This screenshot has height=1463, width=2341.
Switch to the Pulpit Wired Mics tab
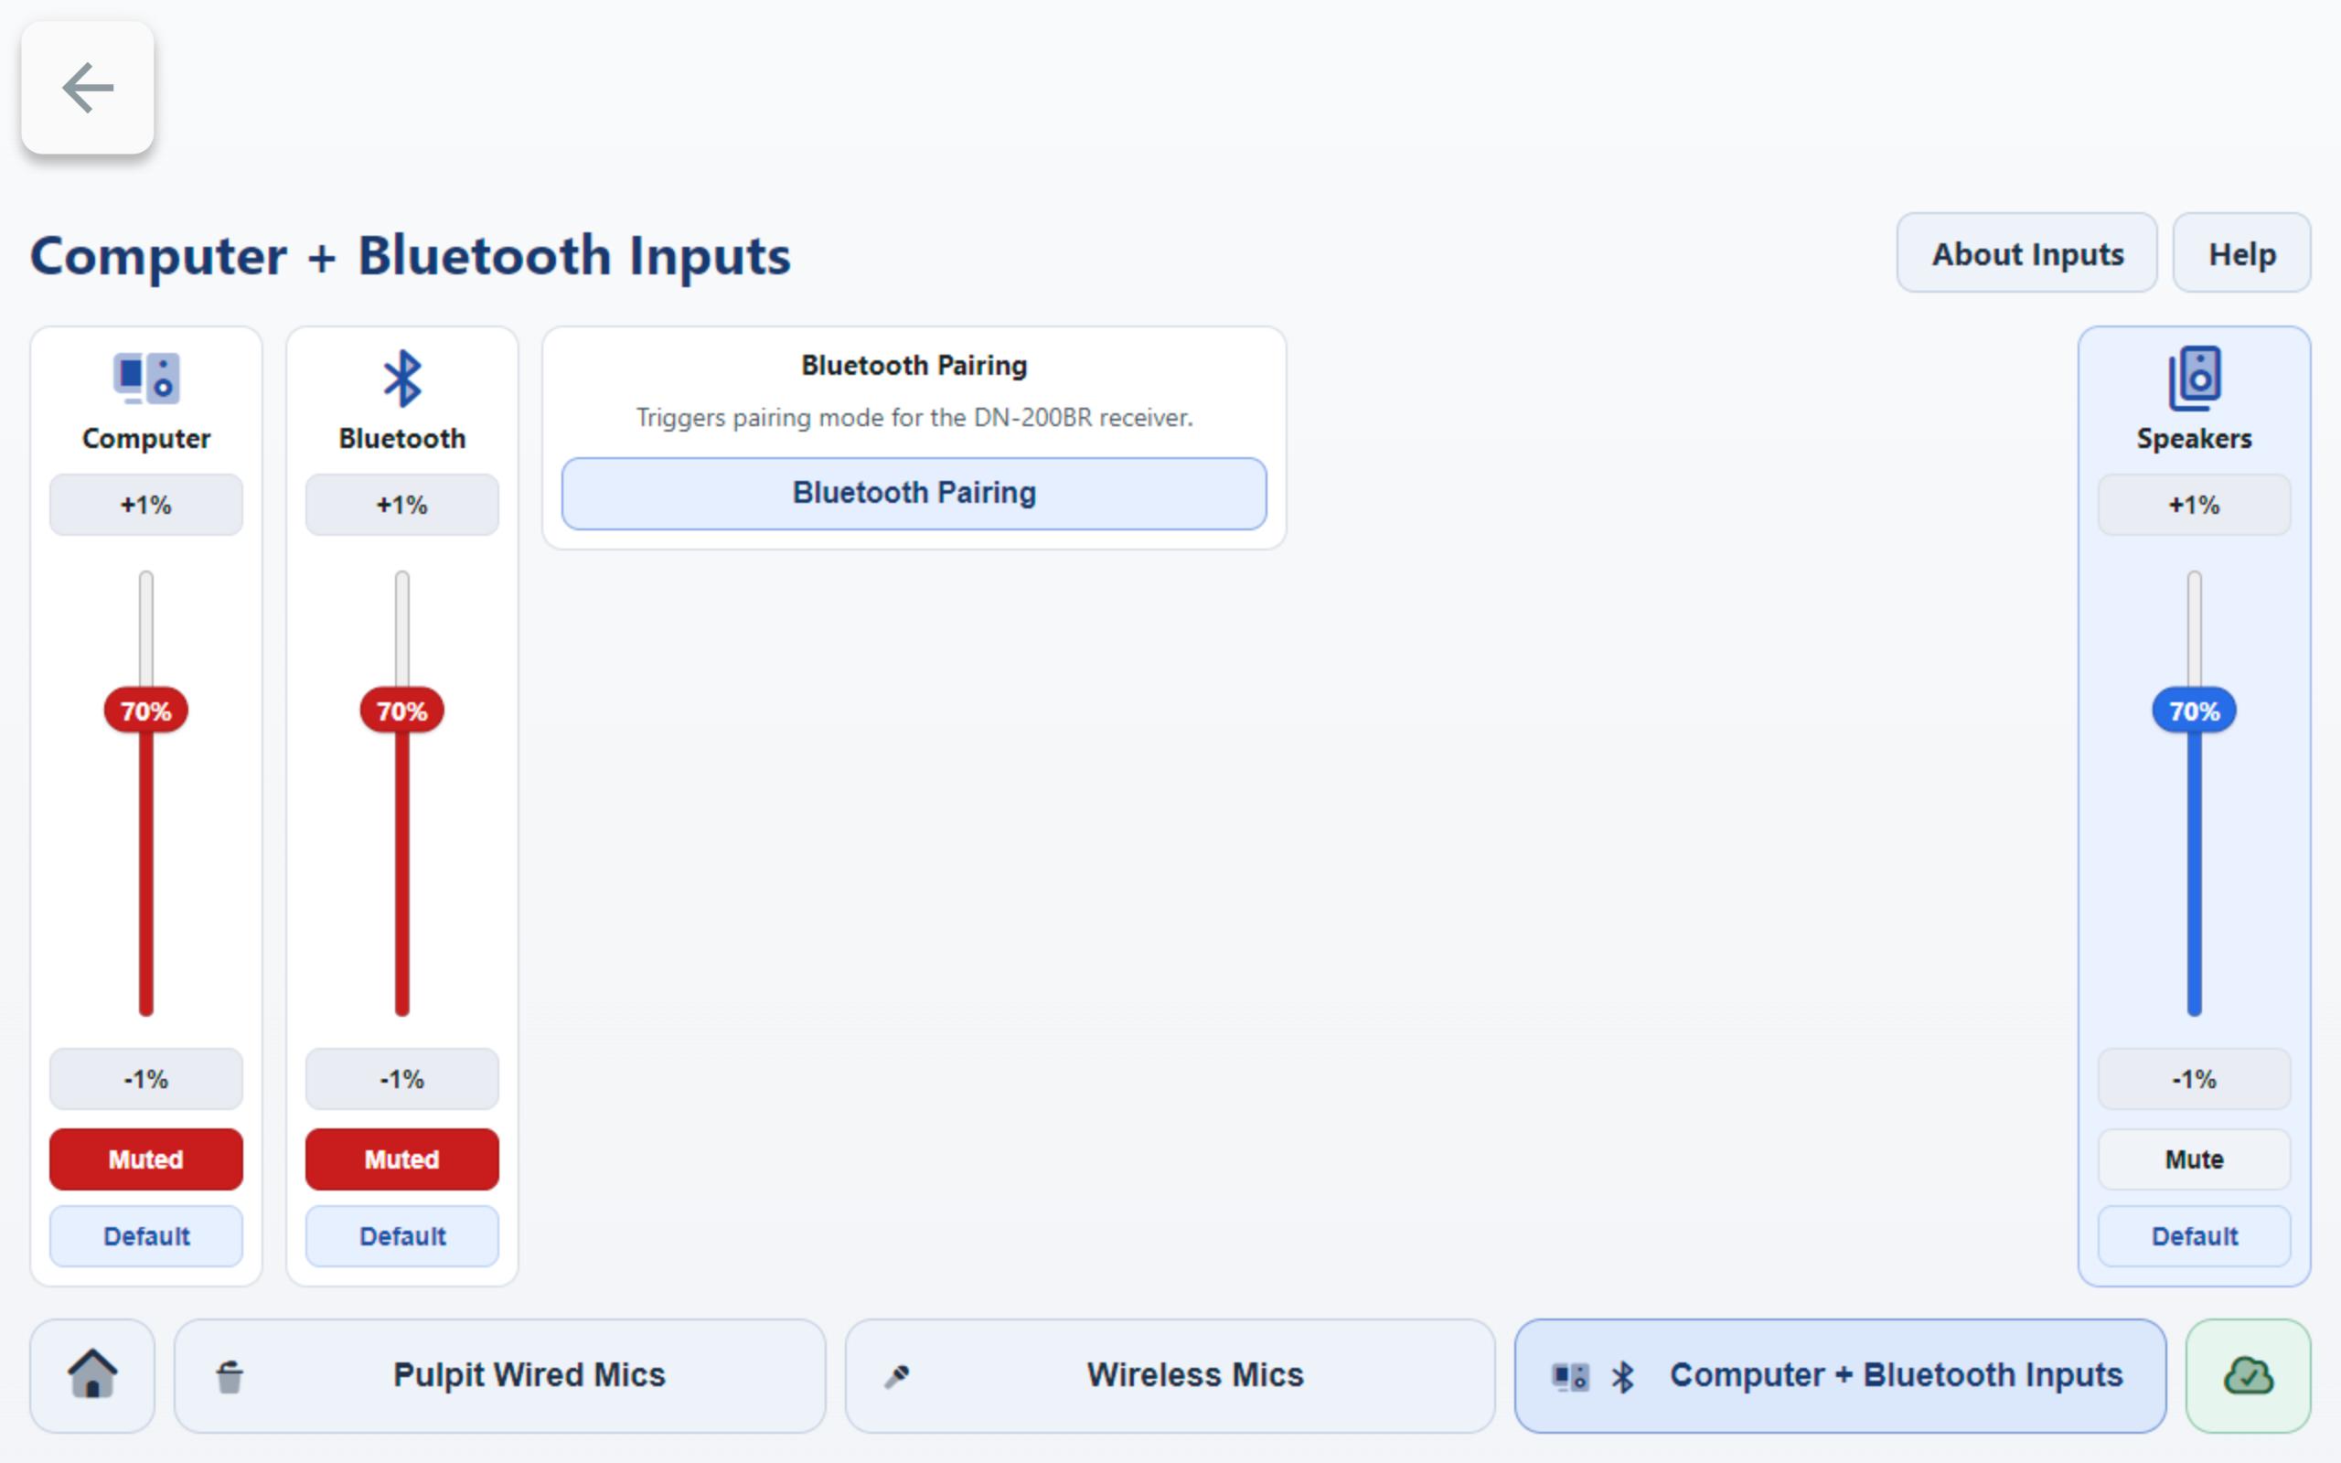coord(499,1374)
